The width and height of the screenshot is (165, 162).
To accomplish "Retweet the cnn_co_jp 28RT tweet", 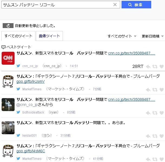I will [x=155, y=67].
